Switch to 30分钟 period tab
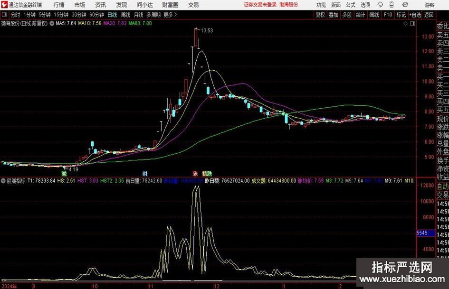The height and width of the screenshot is (289, 449). [79, 15]
